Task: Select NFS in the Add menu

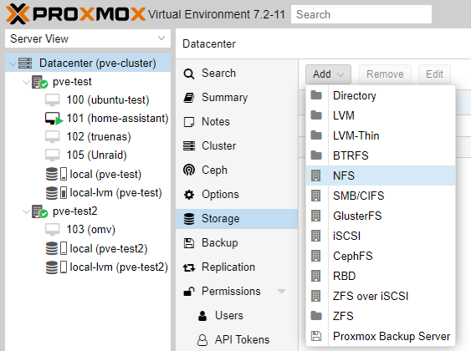Action: click(381, 175)
